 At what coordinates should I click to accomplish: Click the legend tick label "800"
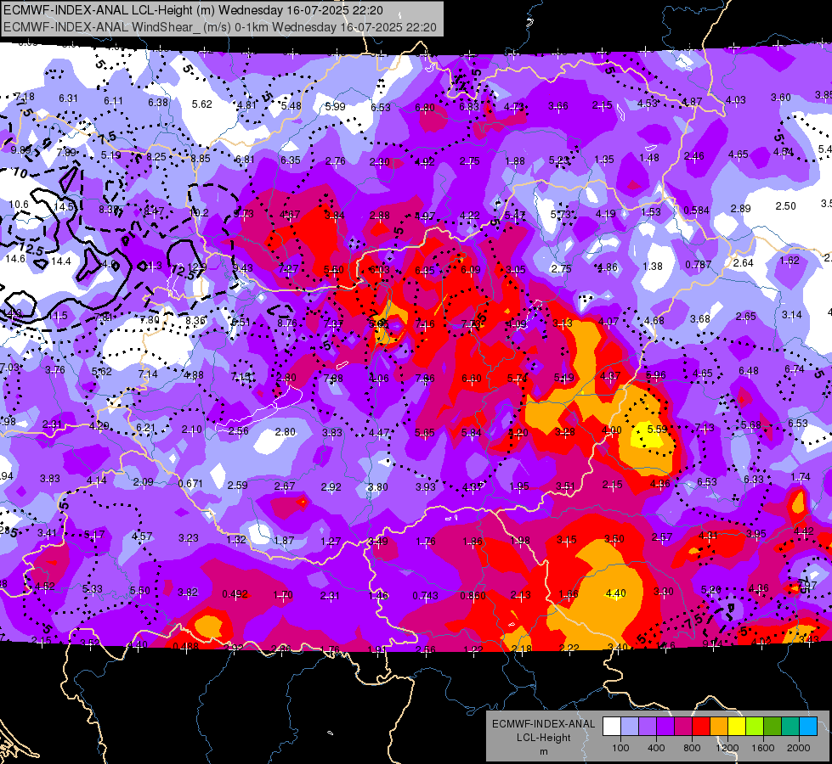tap(692, 748)
